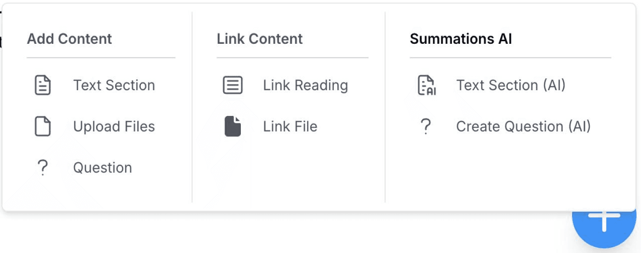Viewport: 641px width, 253px height.
Task: Click the Upload Files blank page icon
Action: pyautogui.click(x=42, y=126)
